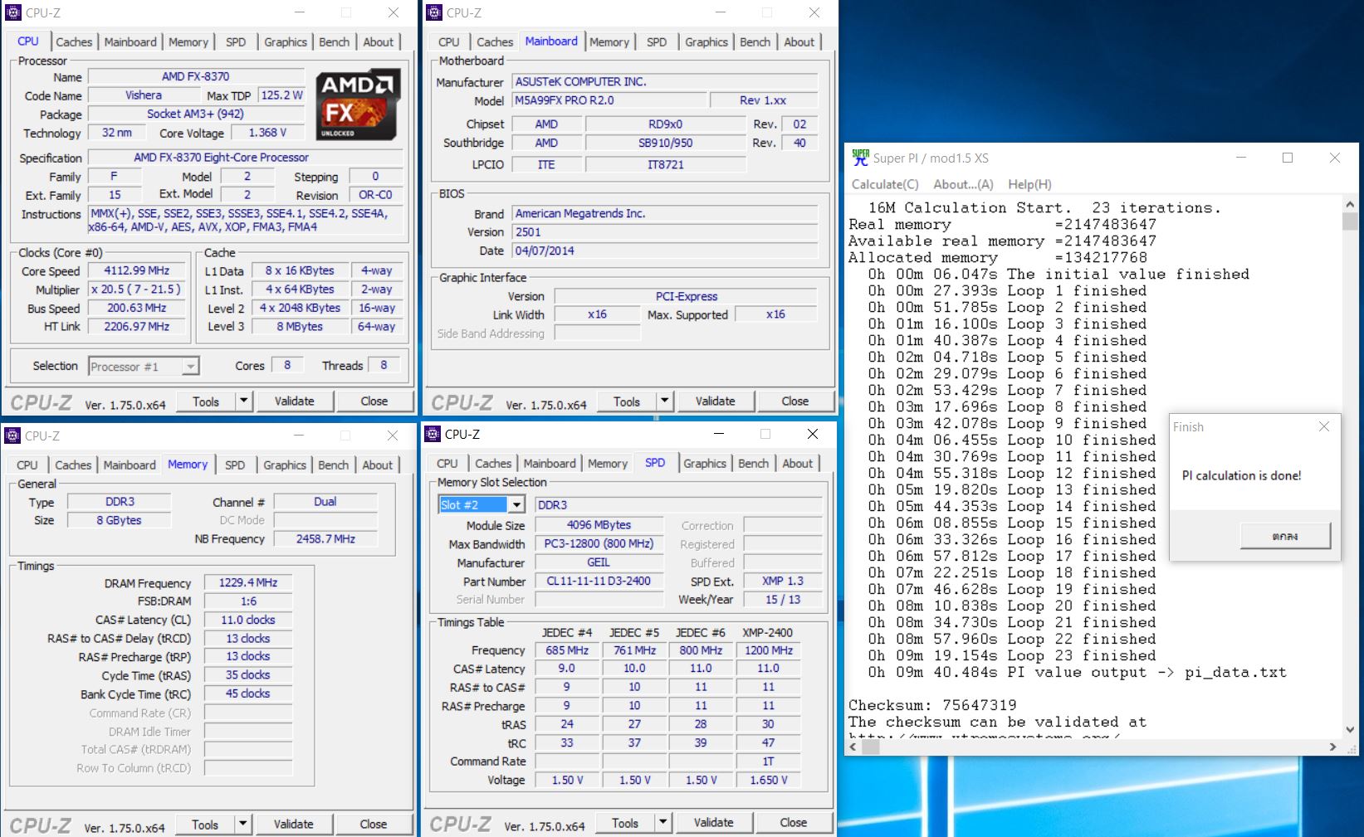The width and height of the screenshot is (1364, 837).
Task: Click the Super PI scroll-down arrow
Action: coord(1350,729)
